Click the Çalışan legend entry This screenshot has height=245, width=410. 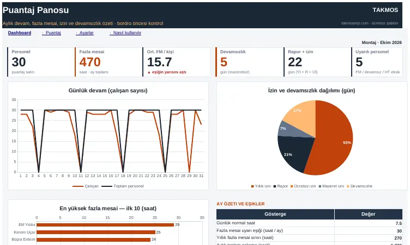86,186
